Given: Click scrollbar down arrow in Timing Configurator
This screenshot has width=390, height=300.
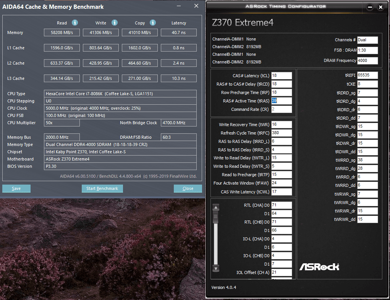Looking at the screenshot, I should coord(216,269).
